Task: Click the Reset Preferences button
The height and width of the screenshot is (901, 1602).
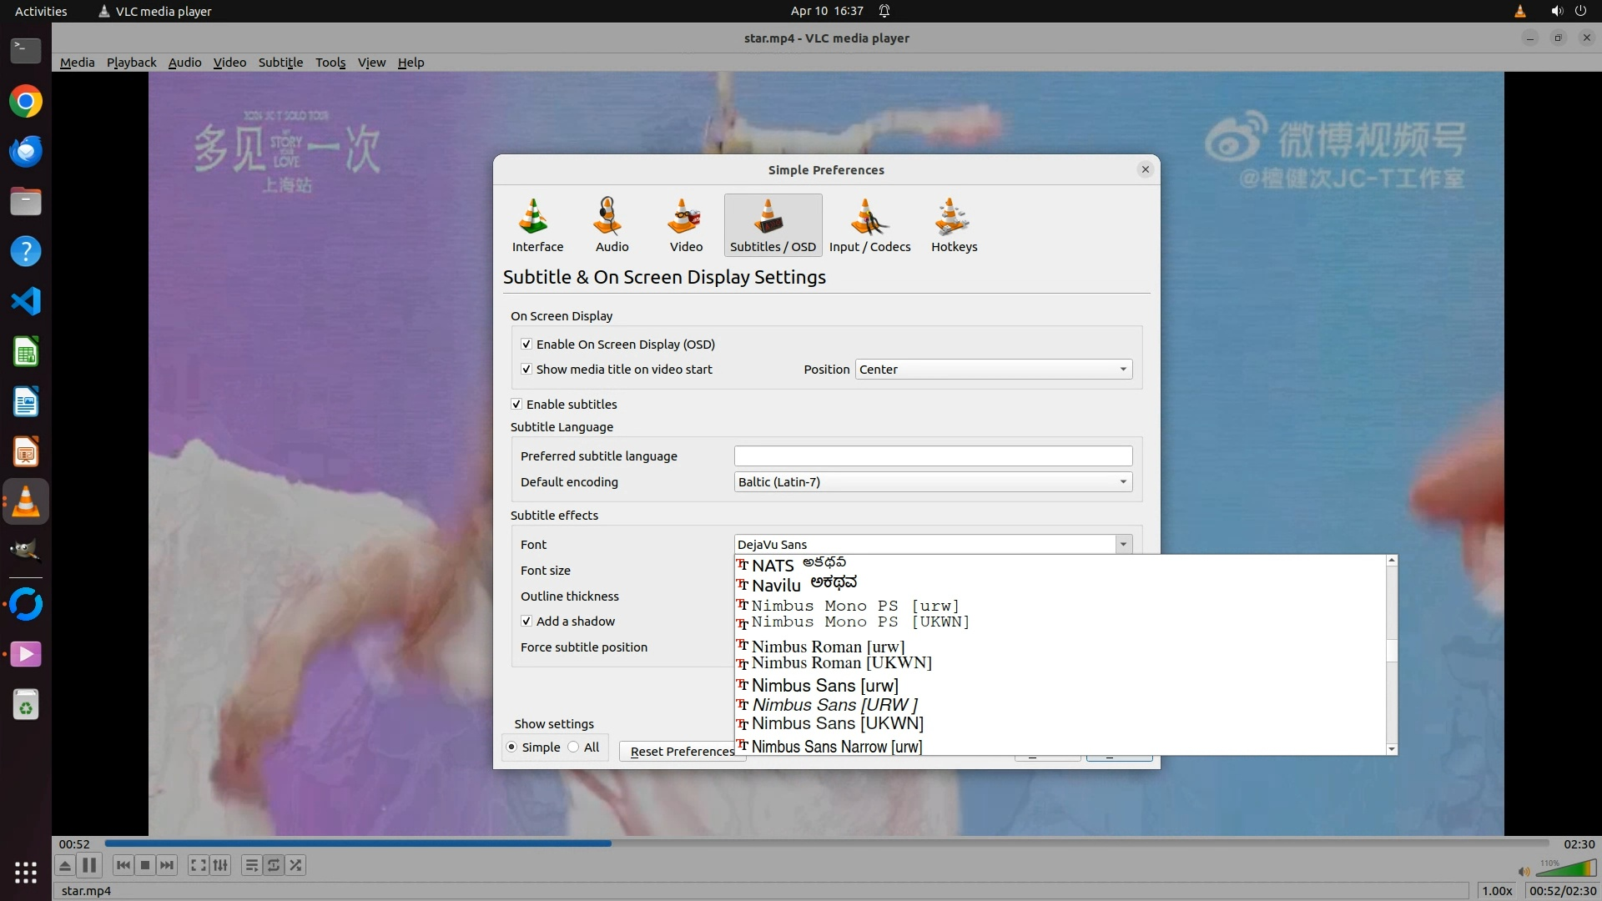Action: (681, 752)
